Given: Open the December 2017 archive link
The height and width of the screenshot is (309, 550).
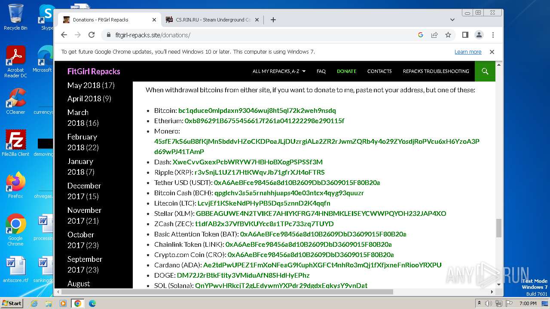Looking at the screenshot, I should (84, 191).
